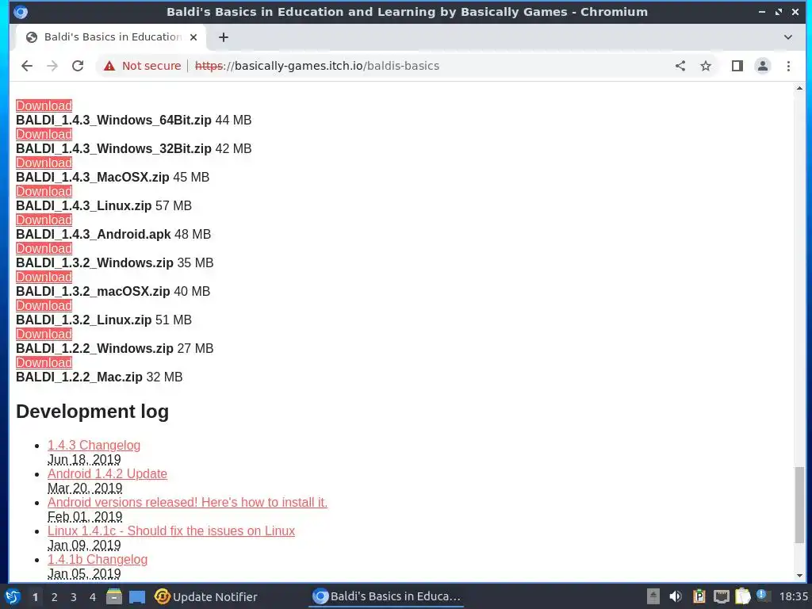Click the show desktop taskbar icon
This screenshot has height=609, width=812.
pos(137,597)
